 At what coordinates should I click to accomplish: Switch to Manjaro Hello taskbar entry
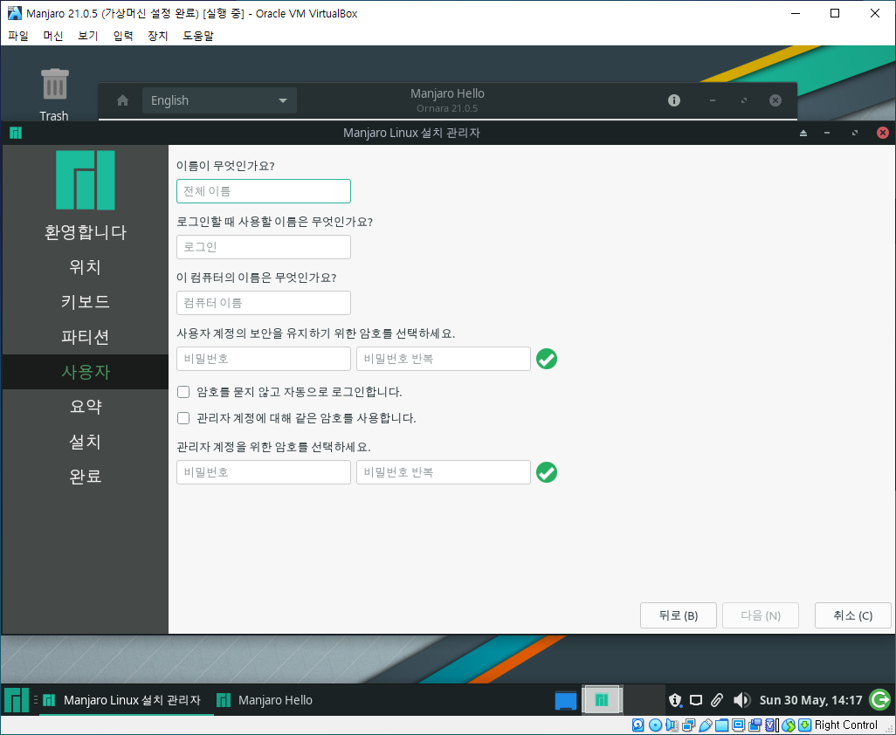pos(265,700)
